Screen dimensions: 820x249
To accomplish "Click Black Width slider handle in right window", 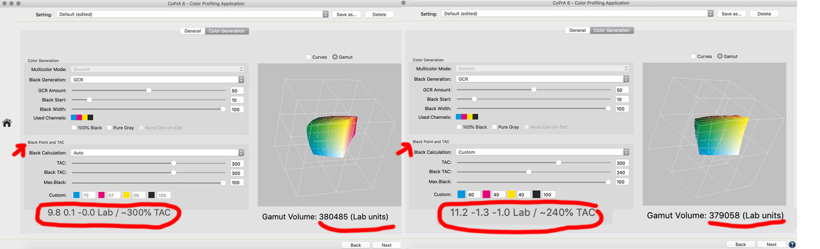I will (x=608, y=108).
